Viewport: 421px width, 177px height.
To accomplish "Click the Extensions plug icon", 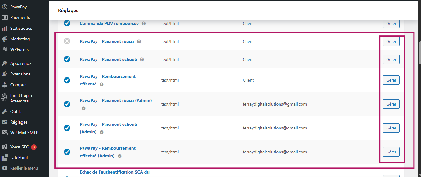I will pyautogui.click(x=5, y=74).
